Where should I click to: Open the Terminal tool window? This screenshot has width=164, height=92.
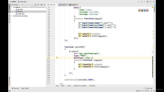[15, 88]
